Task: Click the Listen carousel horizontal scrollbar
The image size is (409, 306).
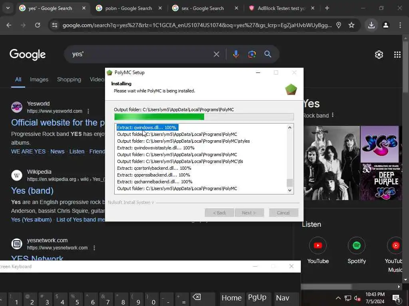Action: 326,287
